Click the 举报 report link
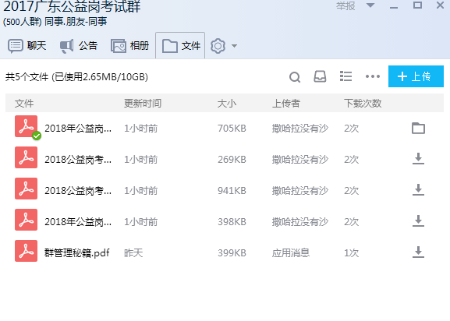This screenshot has width=450, height=321. [x=345, y=5]
